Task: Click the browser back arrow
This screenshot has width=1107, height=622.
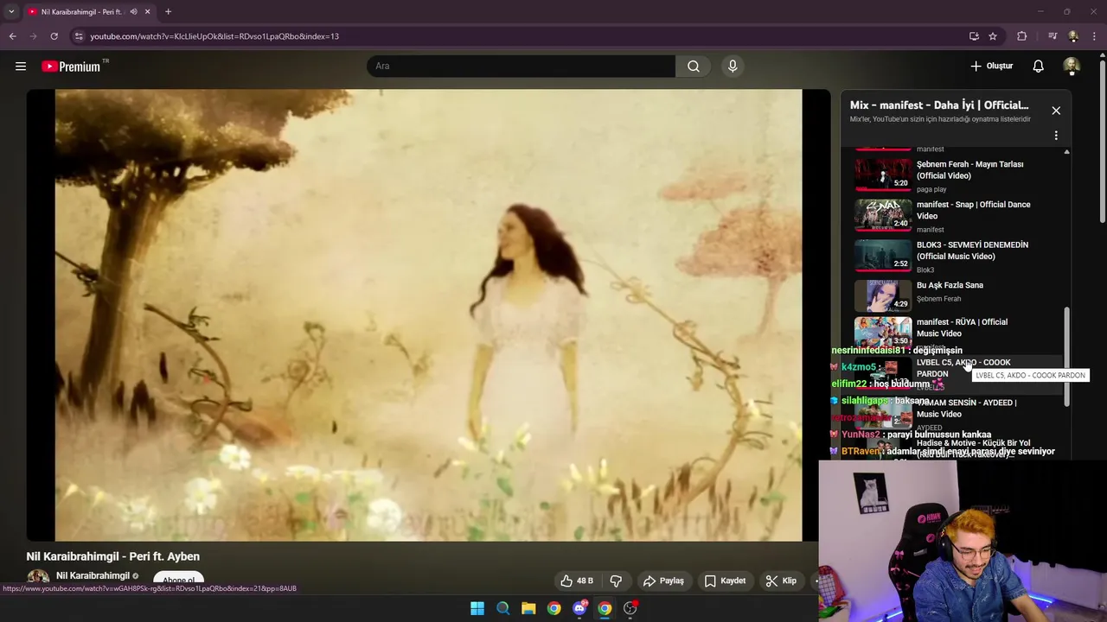Action: tap(12, 36)
